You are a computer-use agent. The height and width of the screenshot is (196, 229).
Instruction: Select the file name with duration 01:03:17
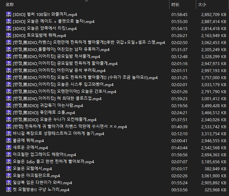32,169
